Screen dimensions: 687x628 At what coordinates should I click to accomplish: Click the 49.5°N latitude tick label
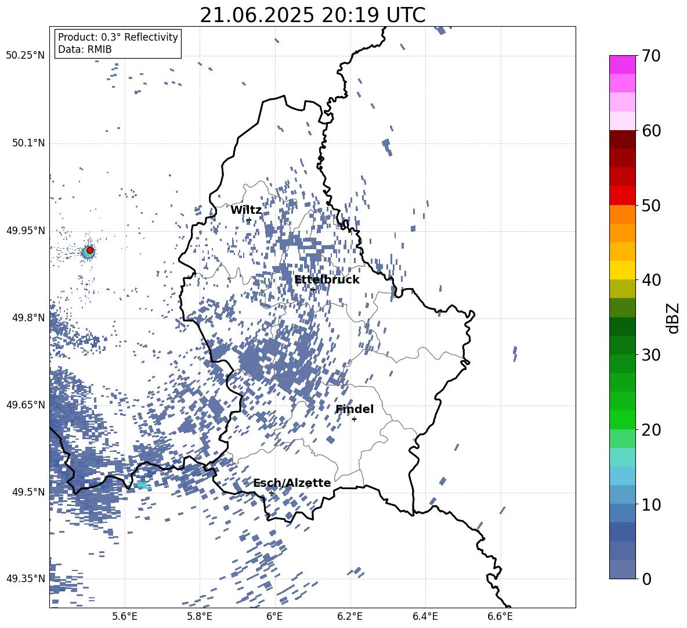tap(28, 492)
